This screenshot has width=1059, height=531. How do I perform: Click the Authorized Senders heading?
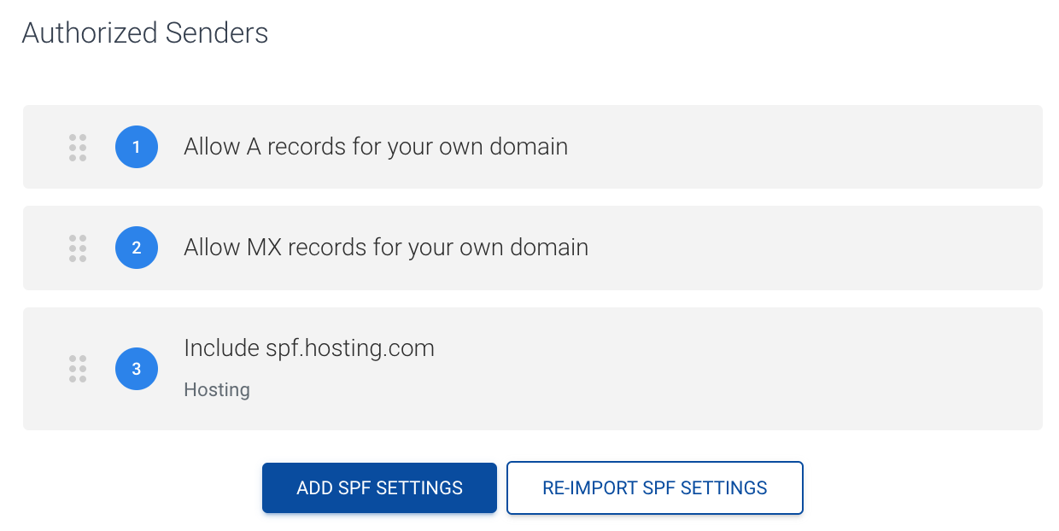[144, 33]
